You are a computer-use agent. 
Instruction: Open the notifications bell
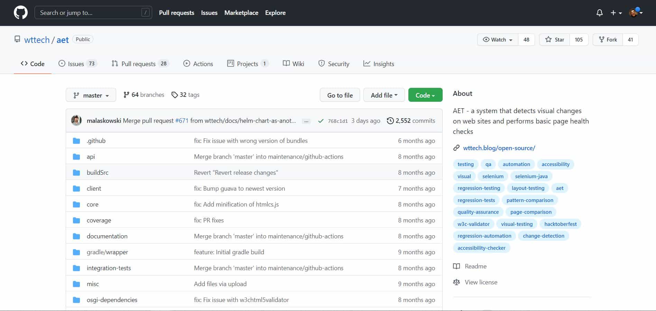pyautogui.click(x=599, y=13)
